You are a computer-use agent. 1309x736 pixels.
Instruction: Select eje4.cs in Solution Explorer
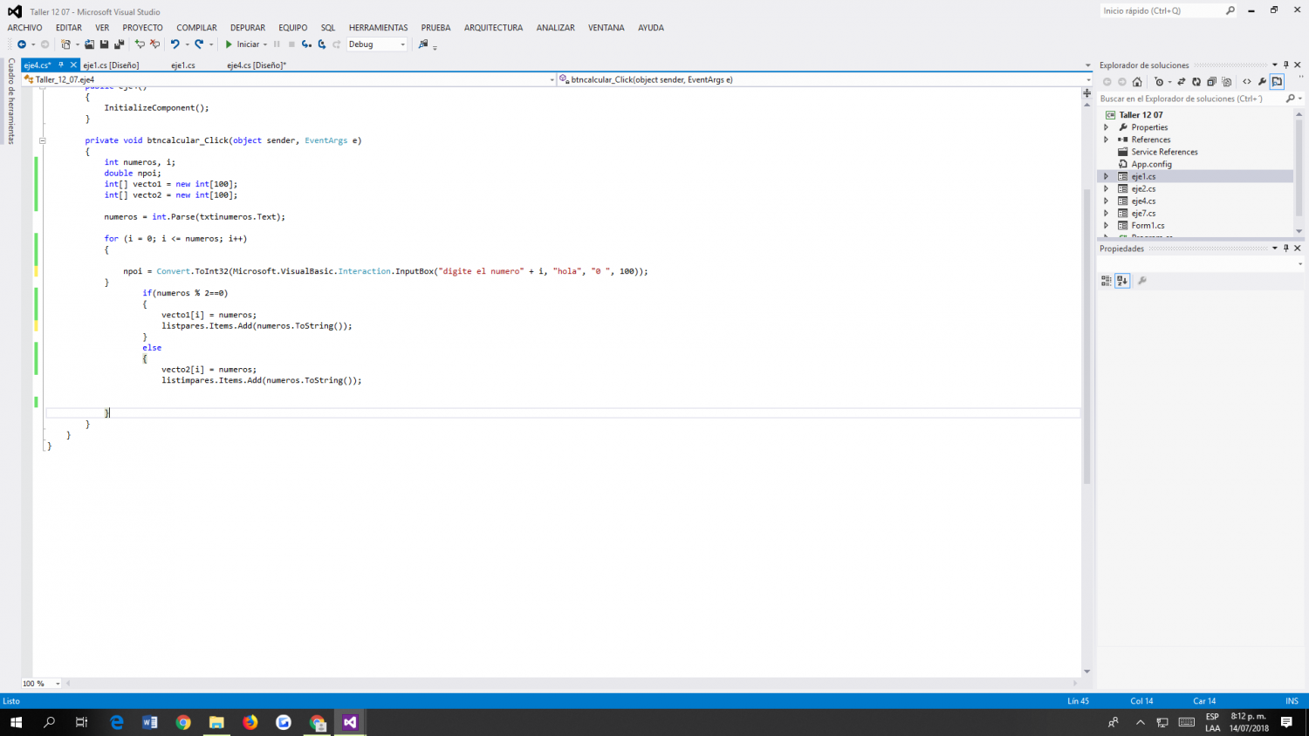[x=1143, y=201]
